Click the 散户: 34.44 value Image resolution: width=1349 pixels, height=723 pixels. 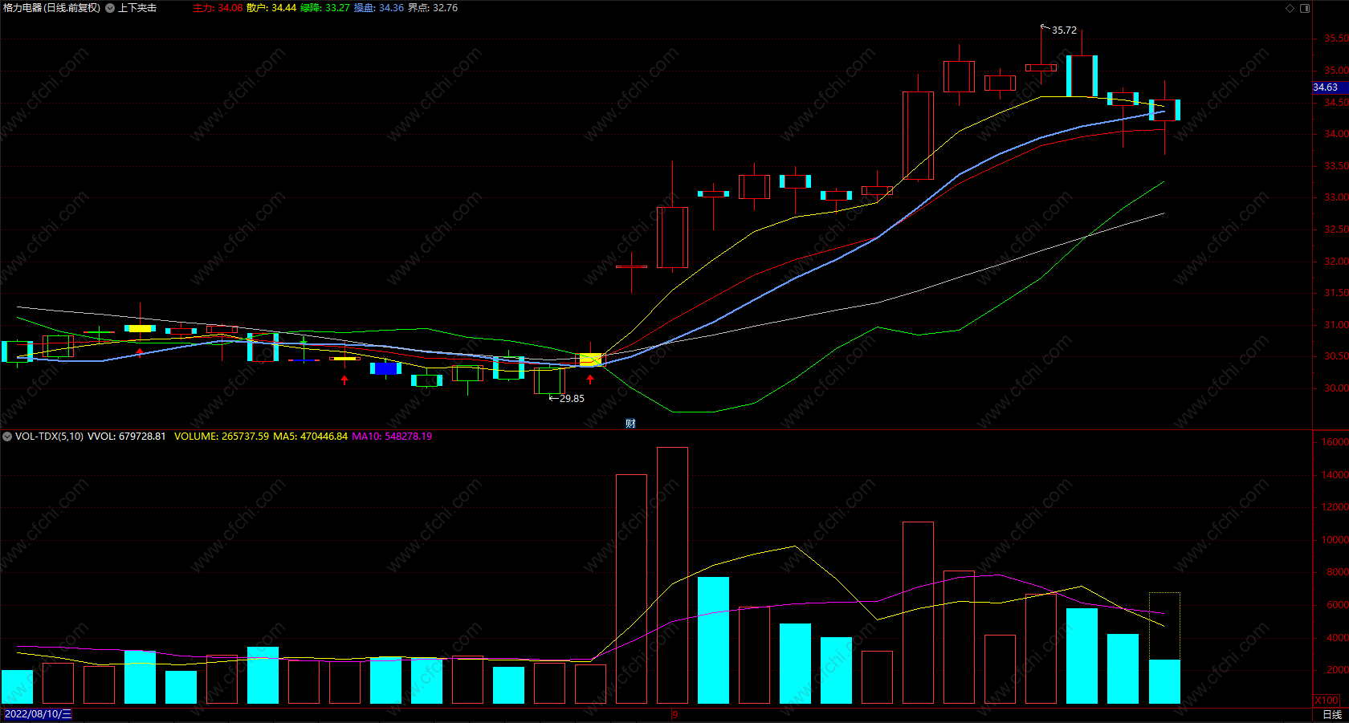click(271, 8)
